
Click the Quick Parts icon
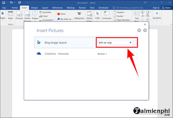coord(143,12)
